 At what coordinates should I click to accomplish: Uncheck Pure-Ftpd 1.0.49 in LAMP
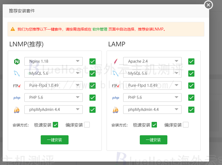[191, 85]
